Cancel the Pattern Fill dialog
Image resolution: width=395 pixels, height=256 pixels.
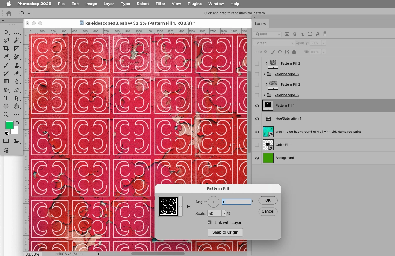(268, 211)
